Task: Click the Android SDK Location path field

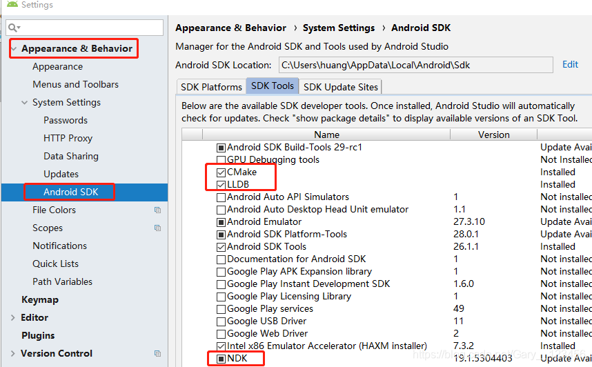Action: pyautogui.click(x=415, y=65)
